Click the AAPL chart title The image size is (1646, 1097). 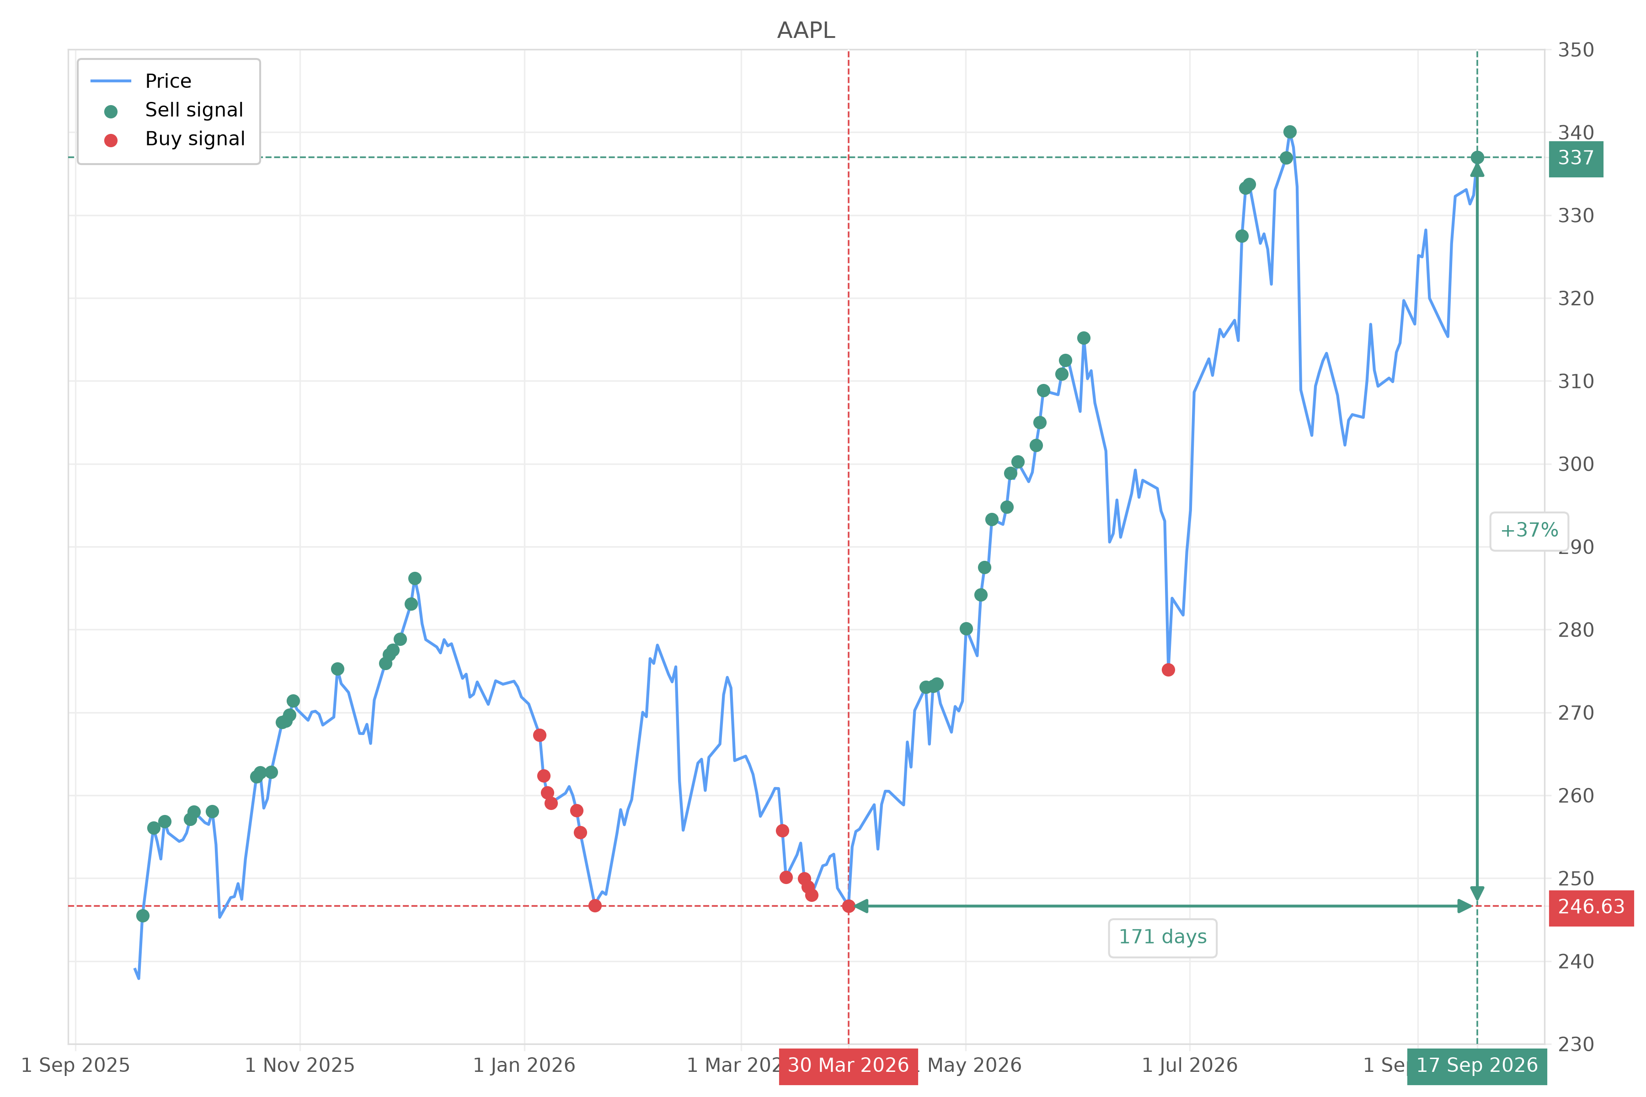tap(806, 31)
